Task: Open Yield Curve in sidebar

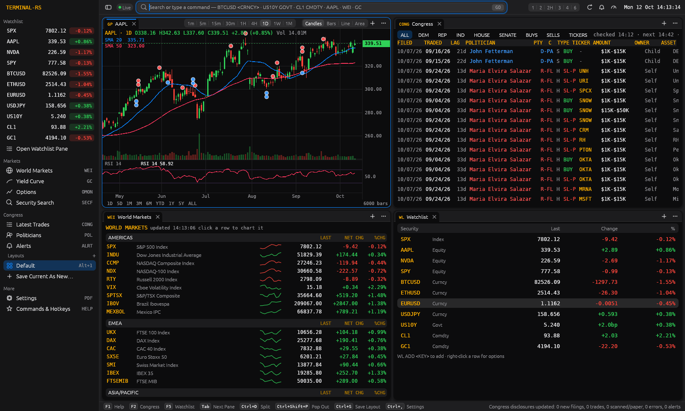Action: (50, 181)
